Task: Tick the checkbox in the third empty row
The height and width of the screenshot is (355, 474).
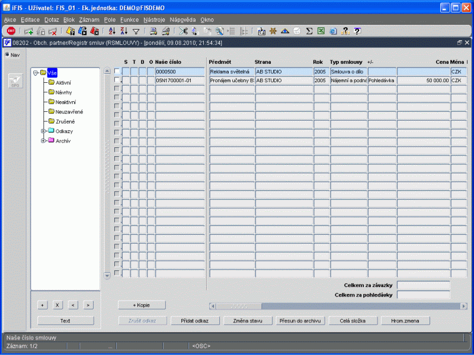Action: point(117,106)
